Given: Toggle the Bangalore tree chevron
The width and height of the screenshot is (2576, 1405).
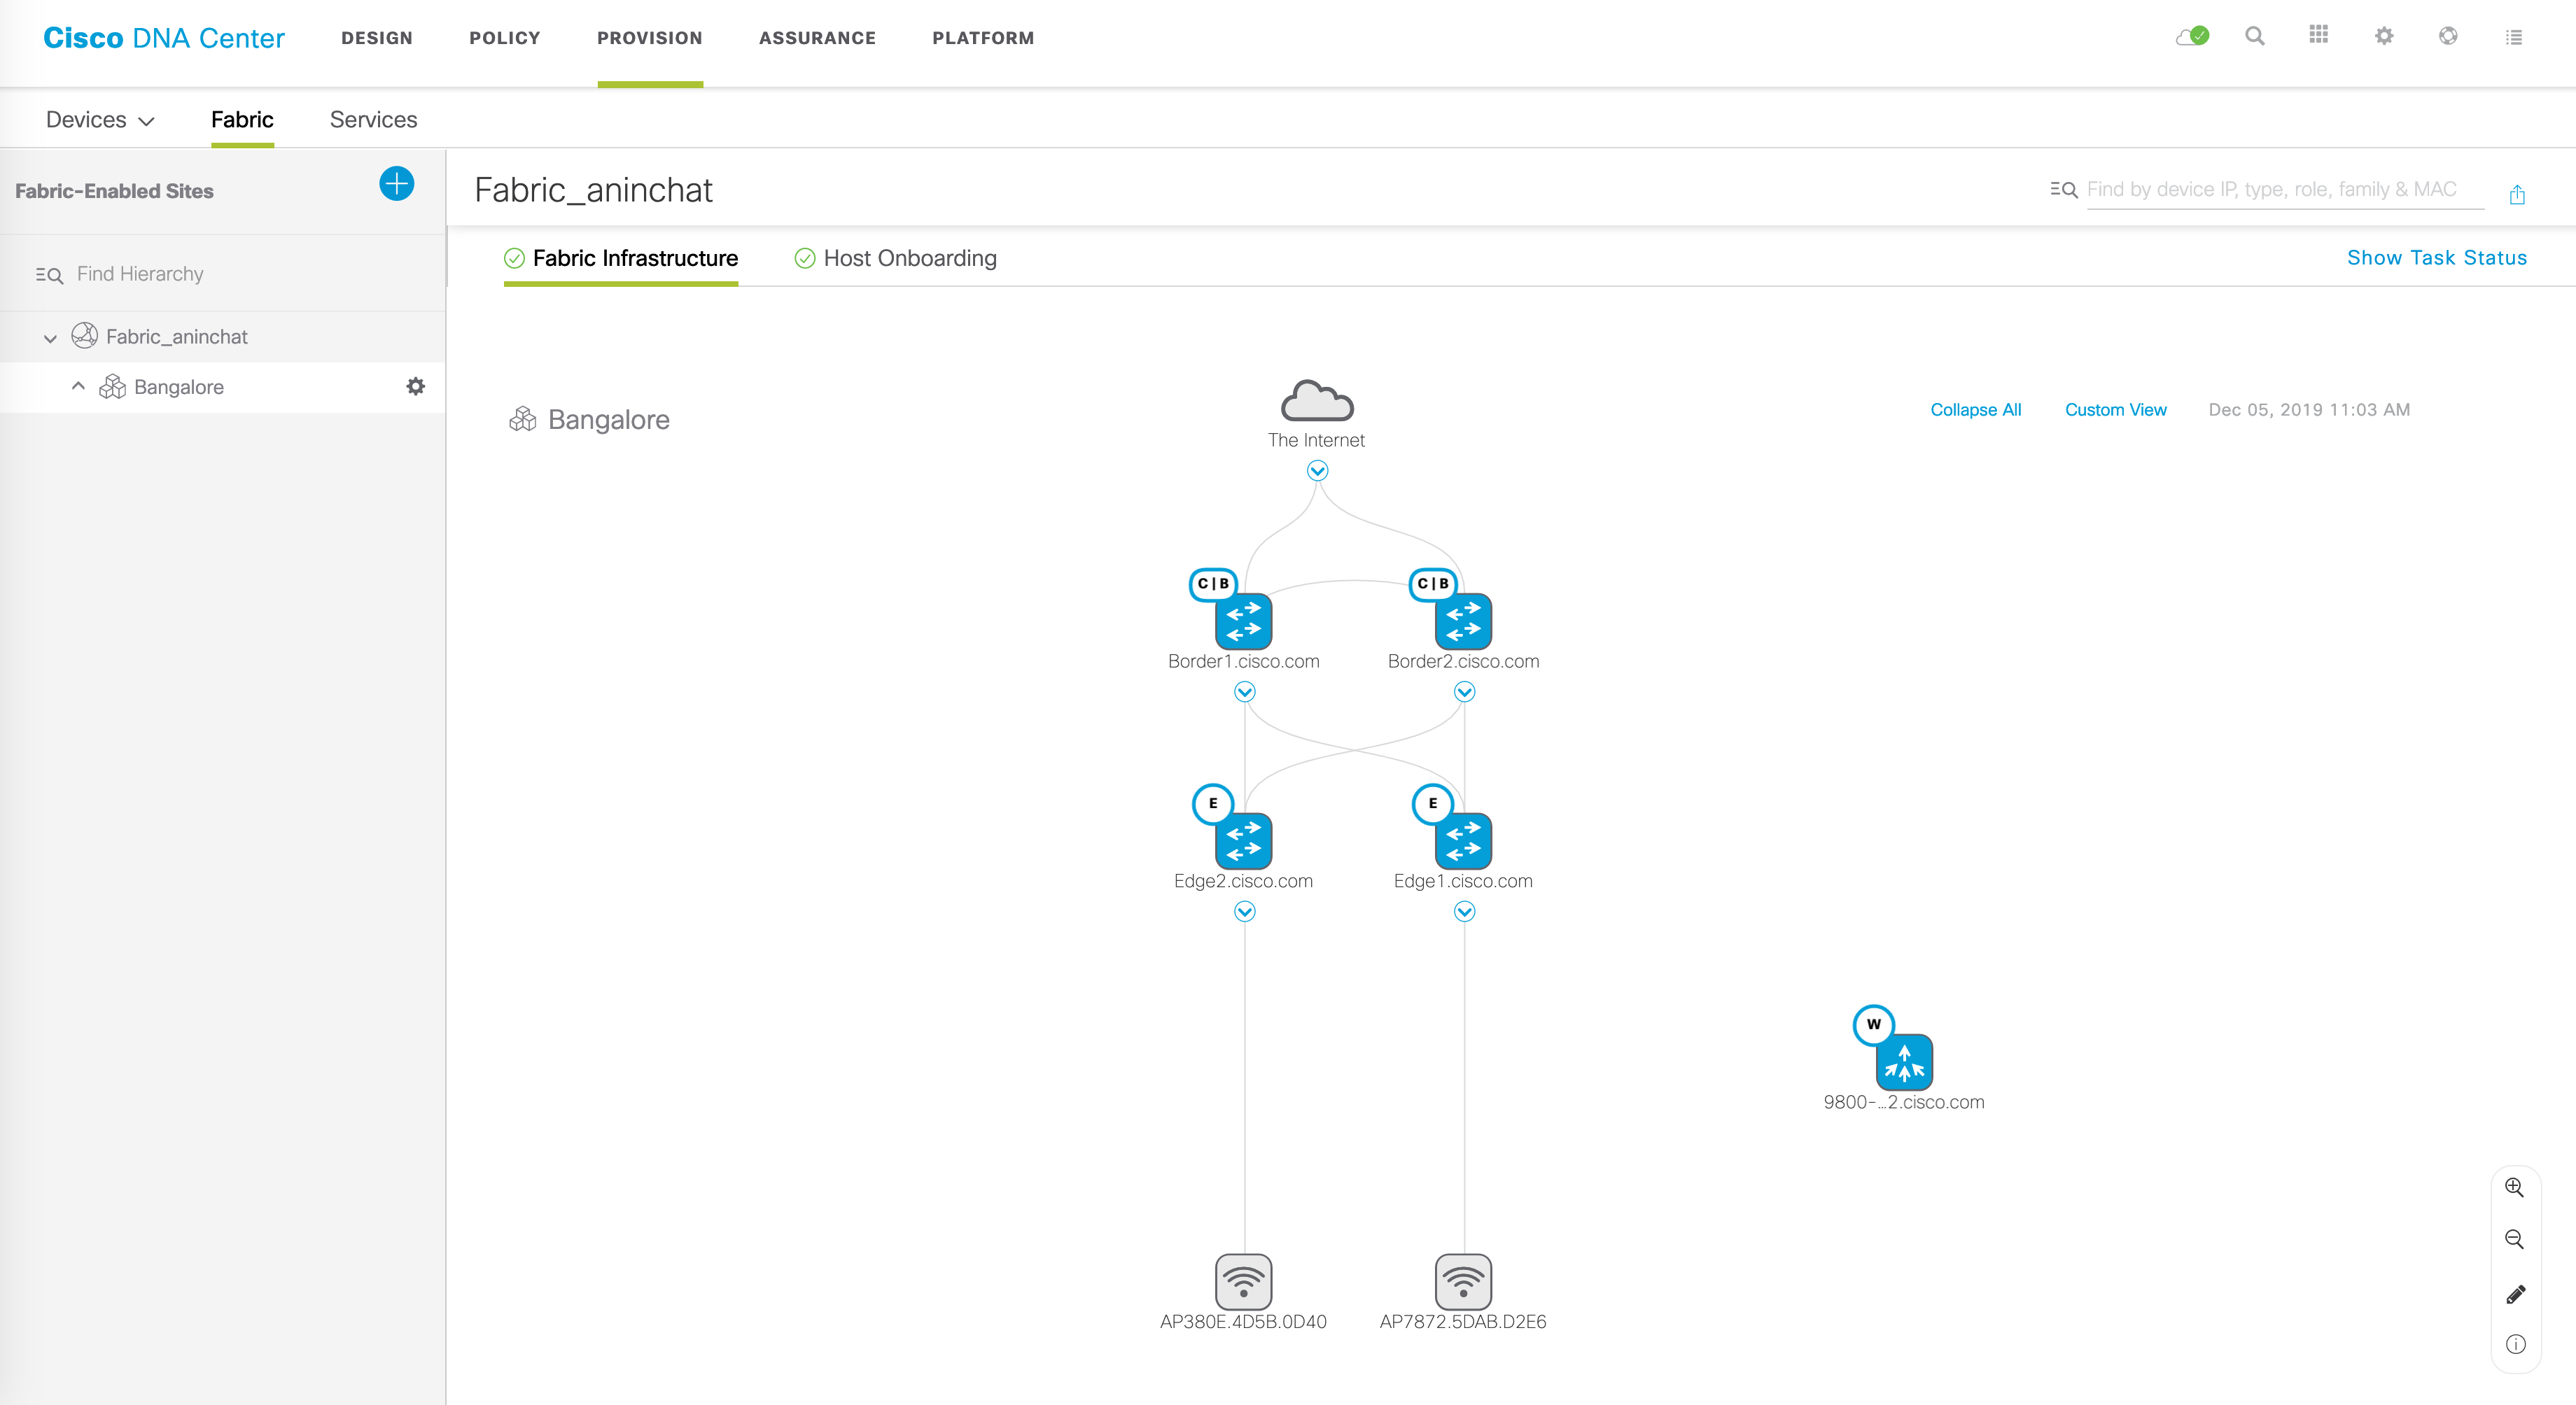Looking at the screenshot, I should 78,386.
